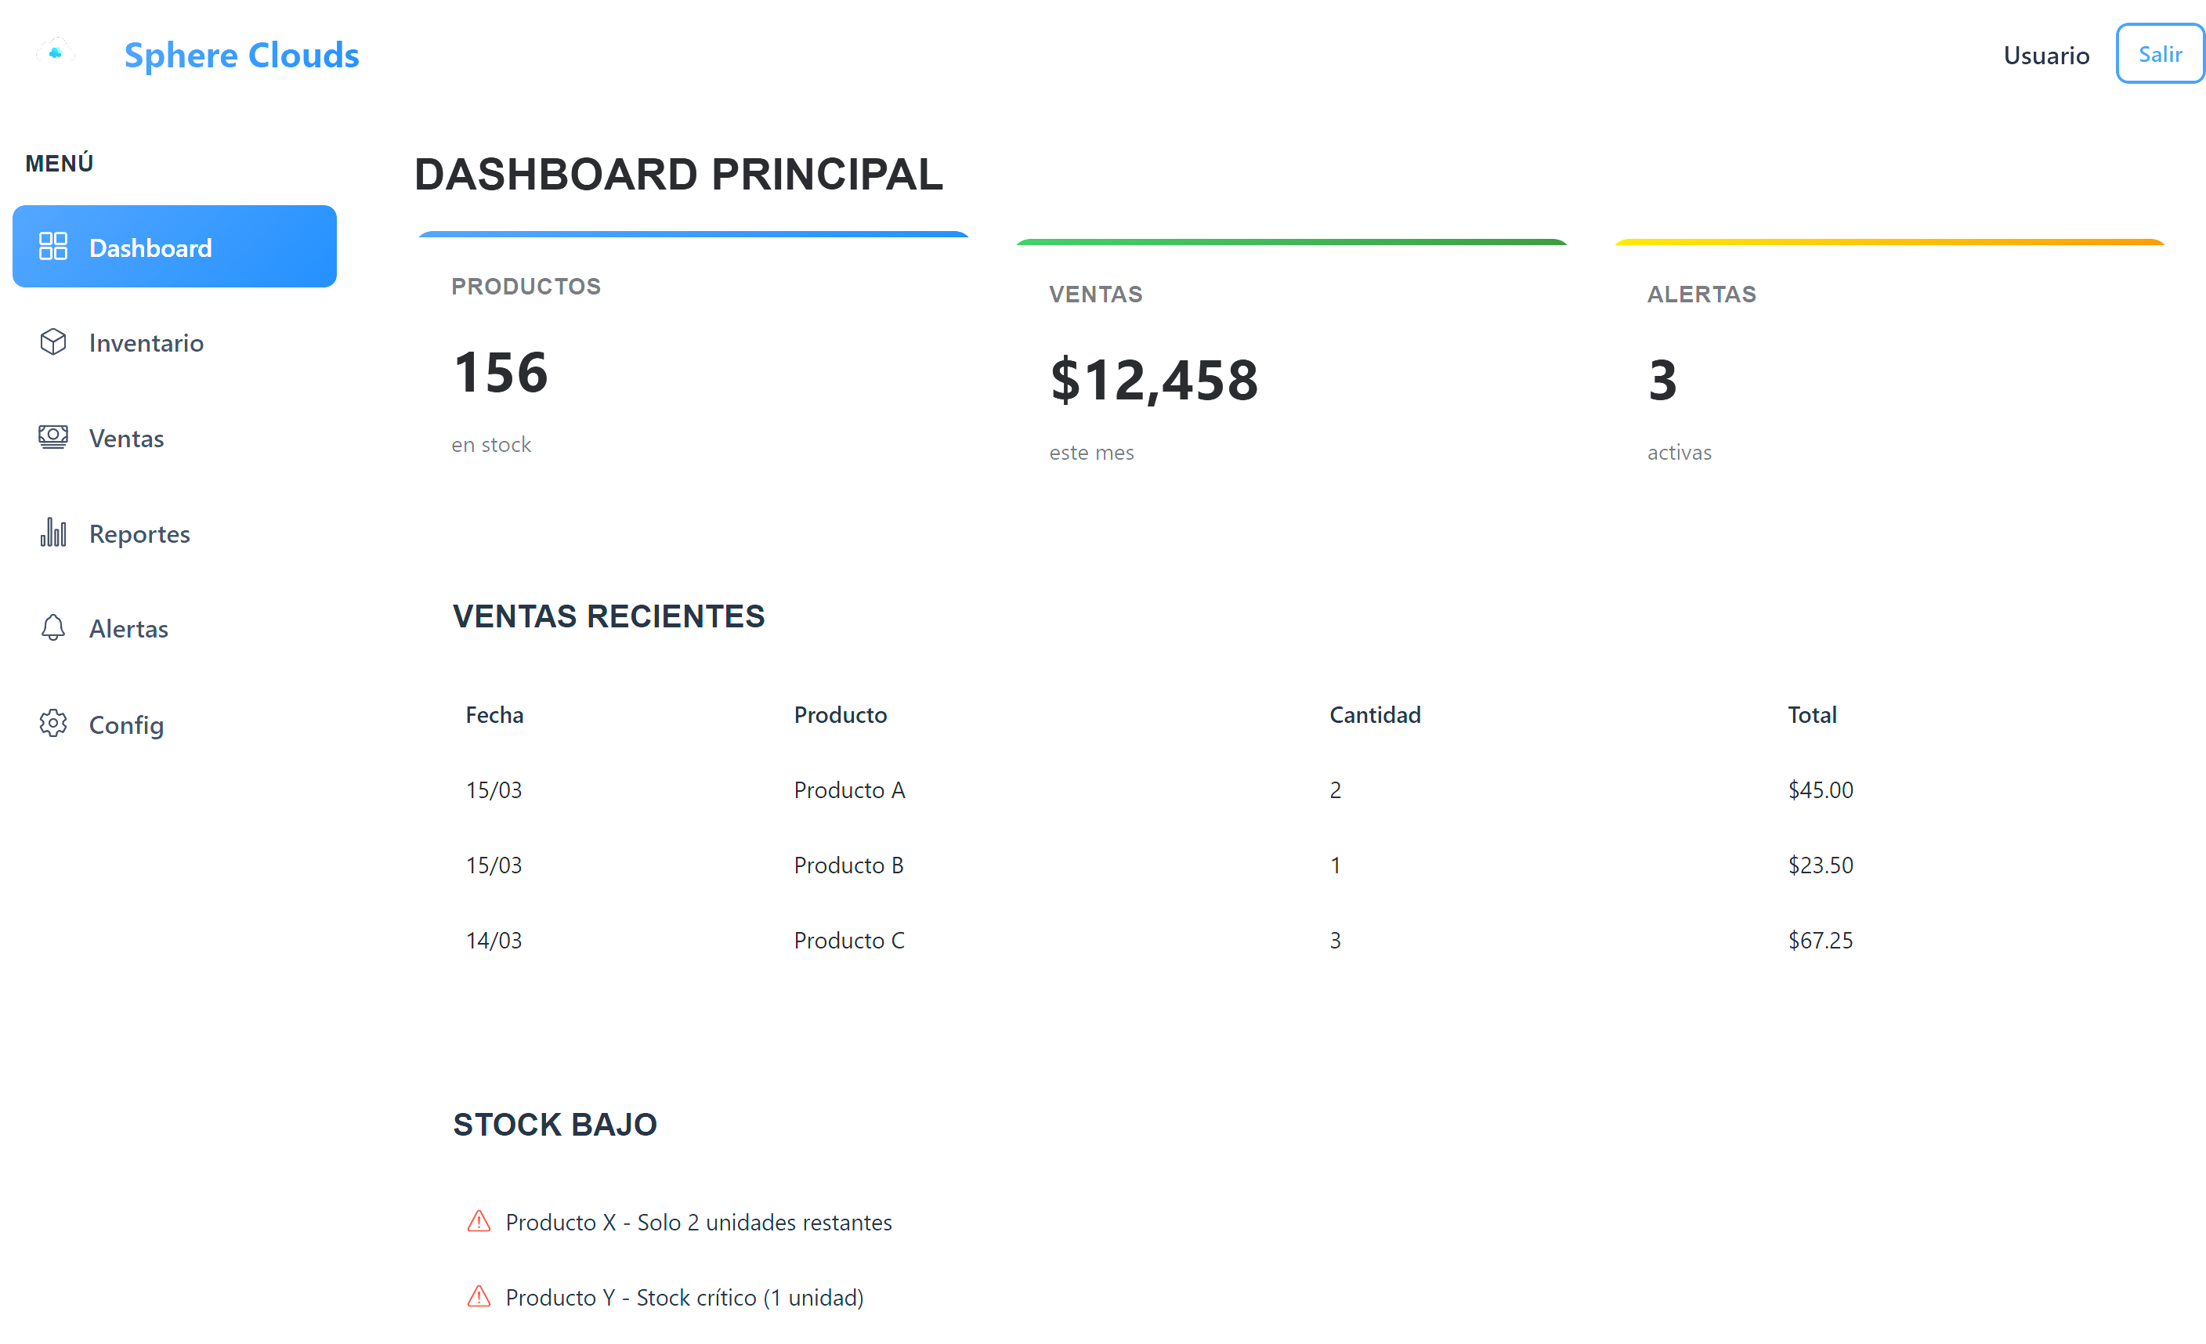2206x1344 pixels.
Task: Click the Ventas cash icon in the menu
Action: pos(52,437)
